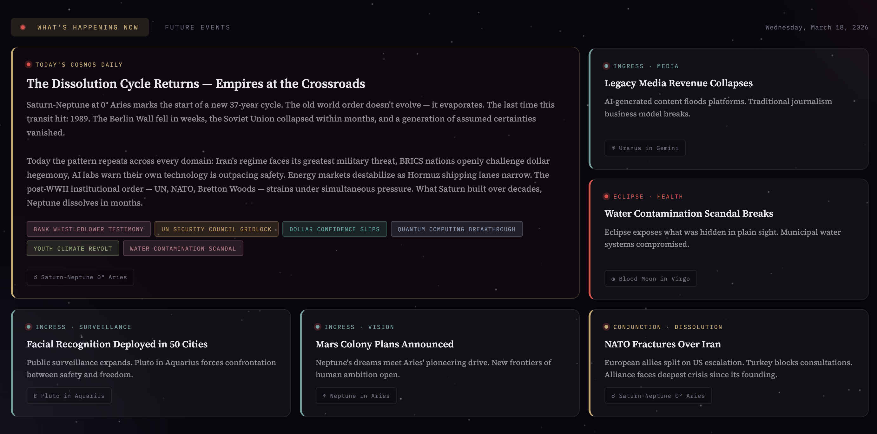877x434 pixels.
Task: Switch to the Future Events tab
Action: pos(197,27)
